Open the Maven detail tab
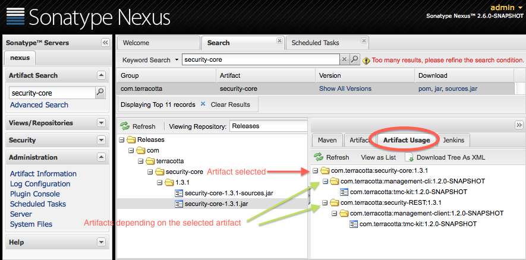Image resolution: width=526 pixels, height=260 pixels. click(x=327, y=140)
